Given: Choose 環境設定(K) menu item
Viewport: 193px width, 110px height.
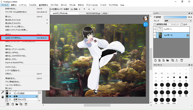Looking at the screenshot, I should pos(25,78).
